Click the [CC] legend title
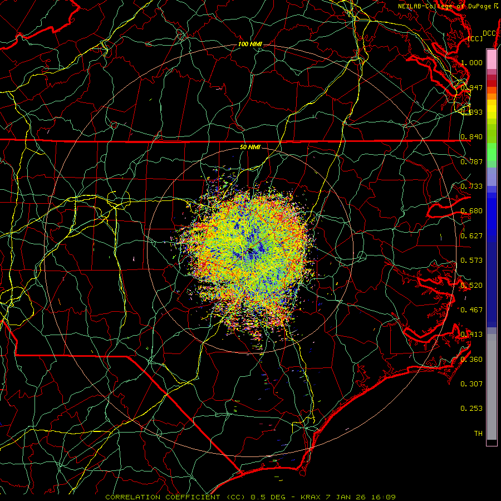The width and height of the screenshot is (501, 501). 475,38
